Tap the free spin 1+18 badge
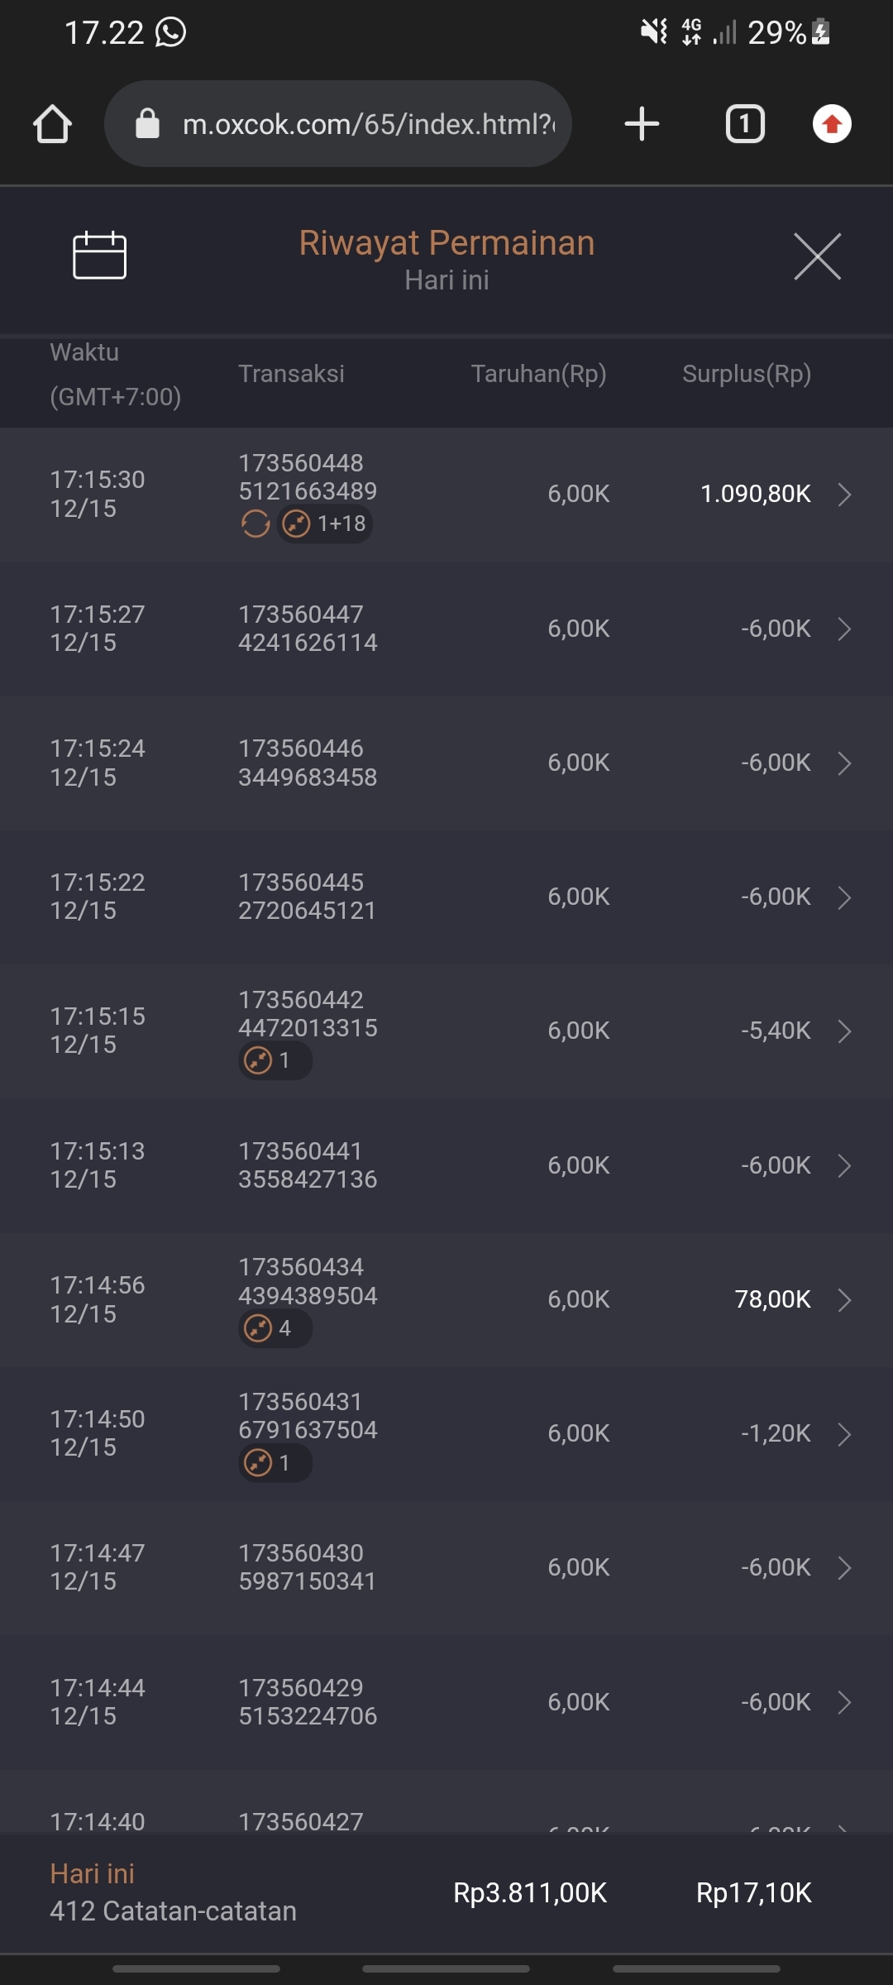Image resolution: width=893 pixels, height=1985 pixels. point(325,524)
